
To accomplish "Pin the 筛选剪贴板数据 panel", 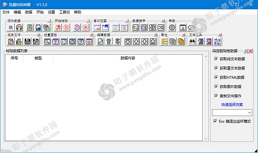I will tap(246, 51).
